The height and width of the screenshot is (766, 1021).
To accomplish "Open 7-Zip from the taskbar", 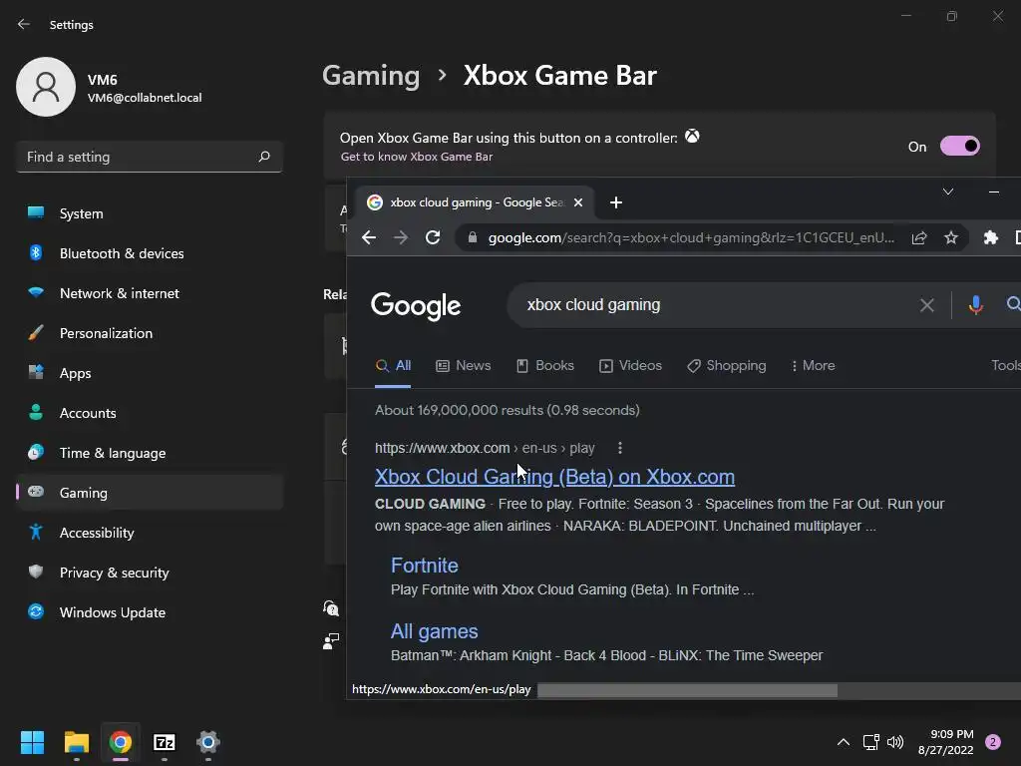I will pyautogui.click(x=165, y=742).
